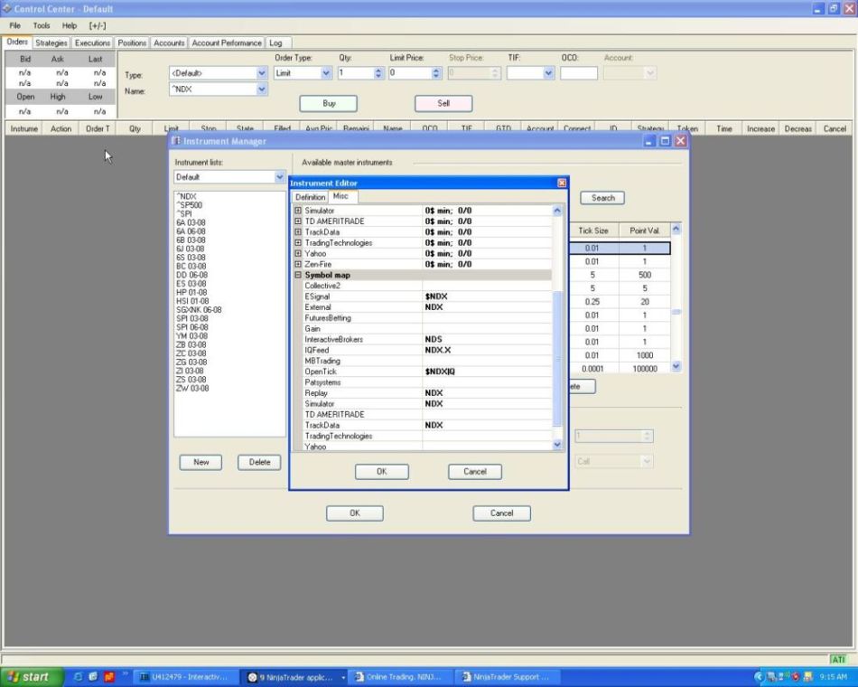
Task: Open the Instrument lists Default dropdown
Action: coord(279,177)
